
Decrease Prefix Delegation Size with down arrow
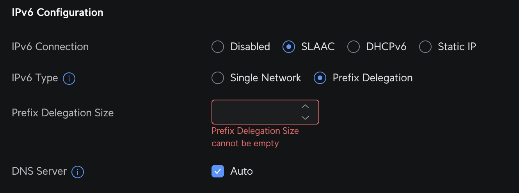(305, 118)
